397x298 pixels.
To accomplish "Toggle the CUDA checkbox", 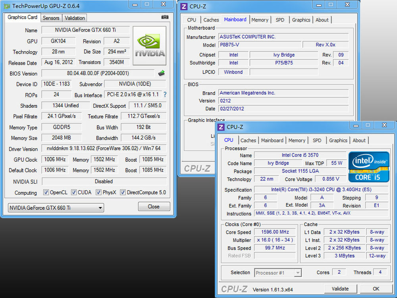I will pyautogui.click(x=74, y=192).
